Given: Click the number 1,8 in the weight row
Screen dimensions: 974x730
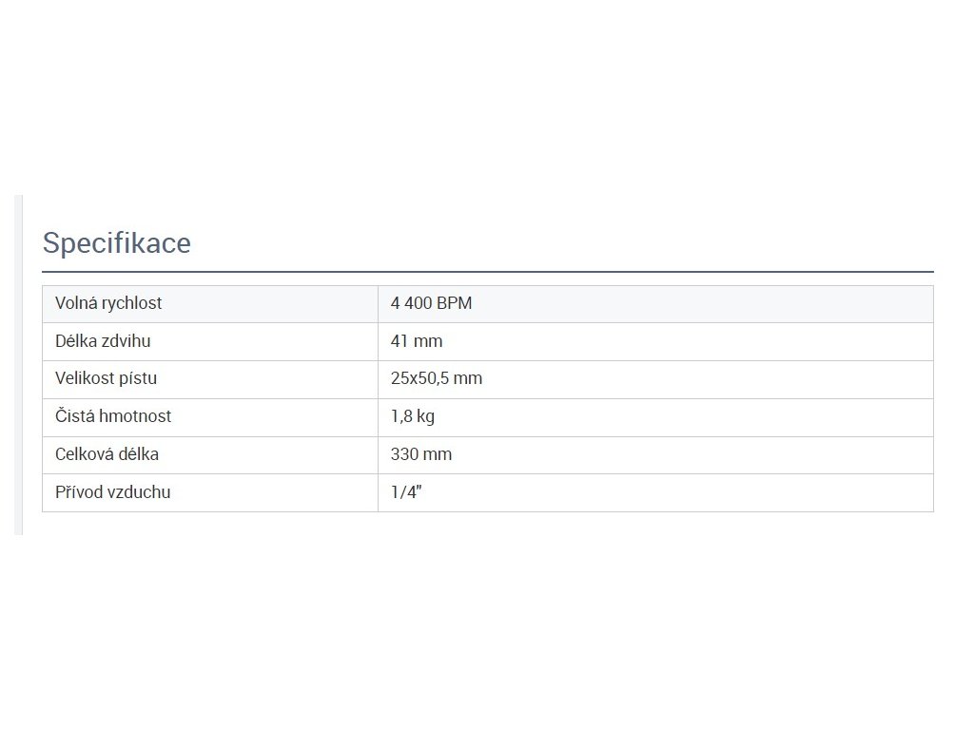Looking at the screenshot, I should pyautogui.click(x=400, y=416).
